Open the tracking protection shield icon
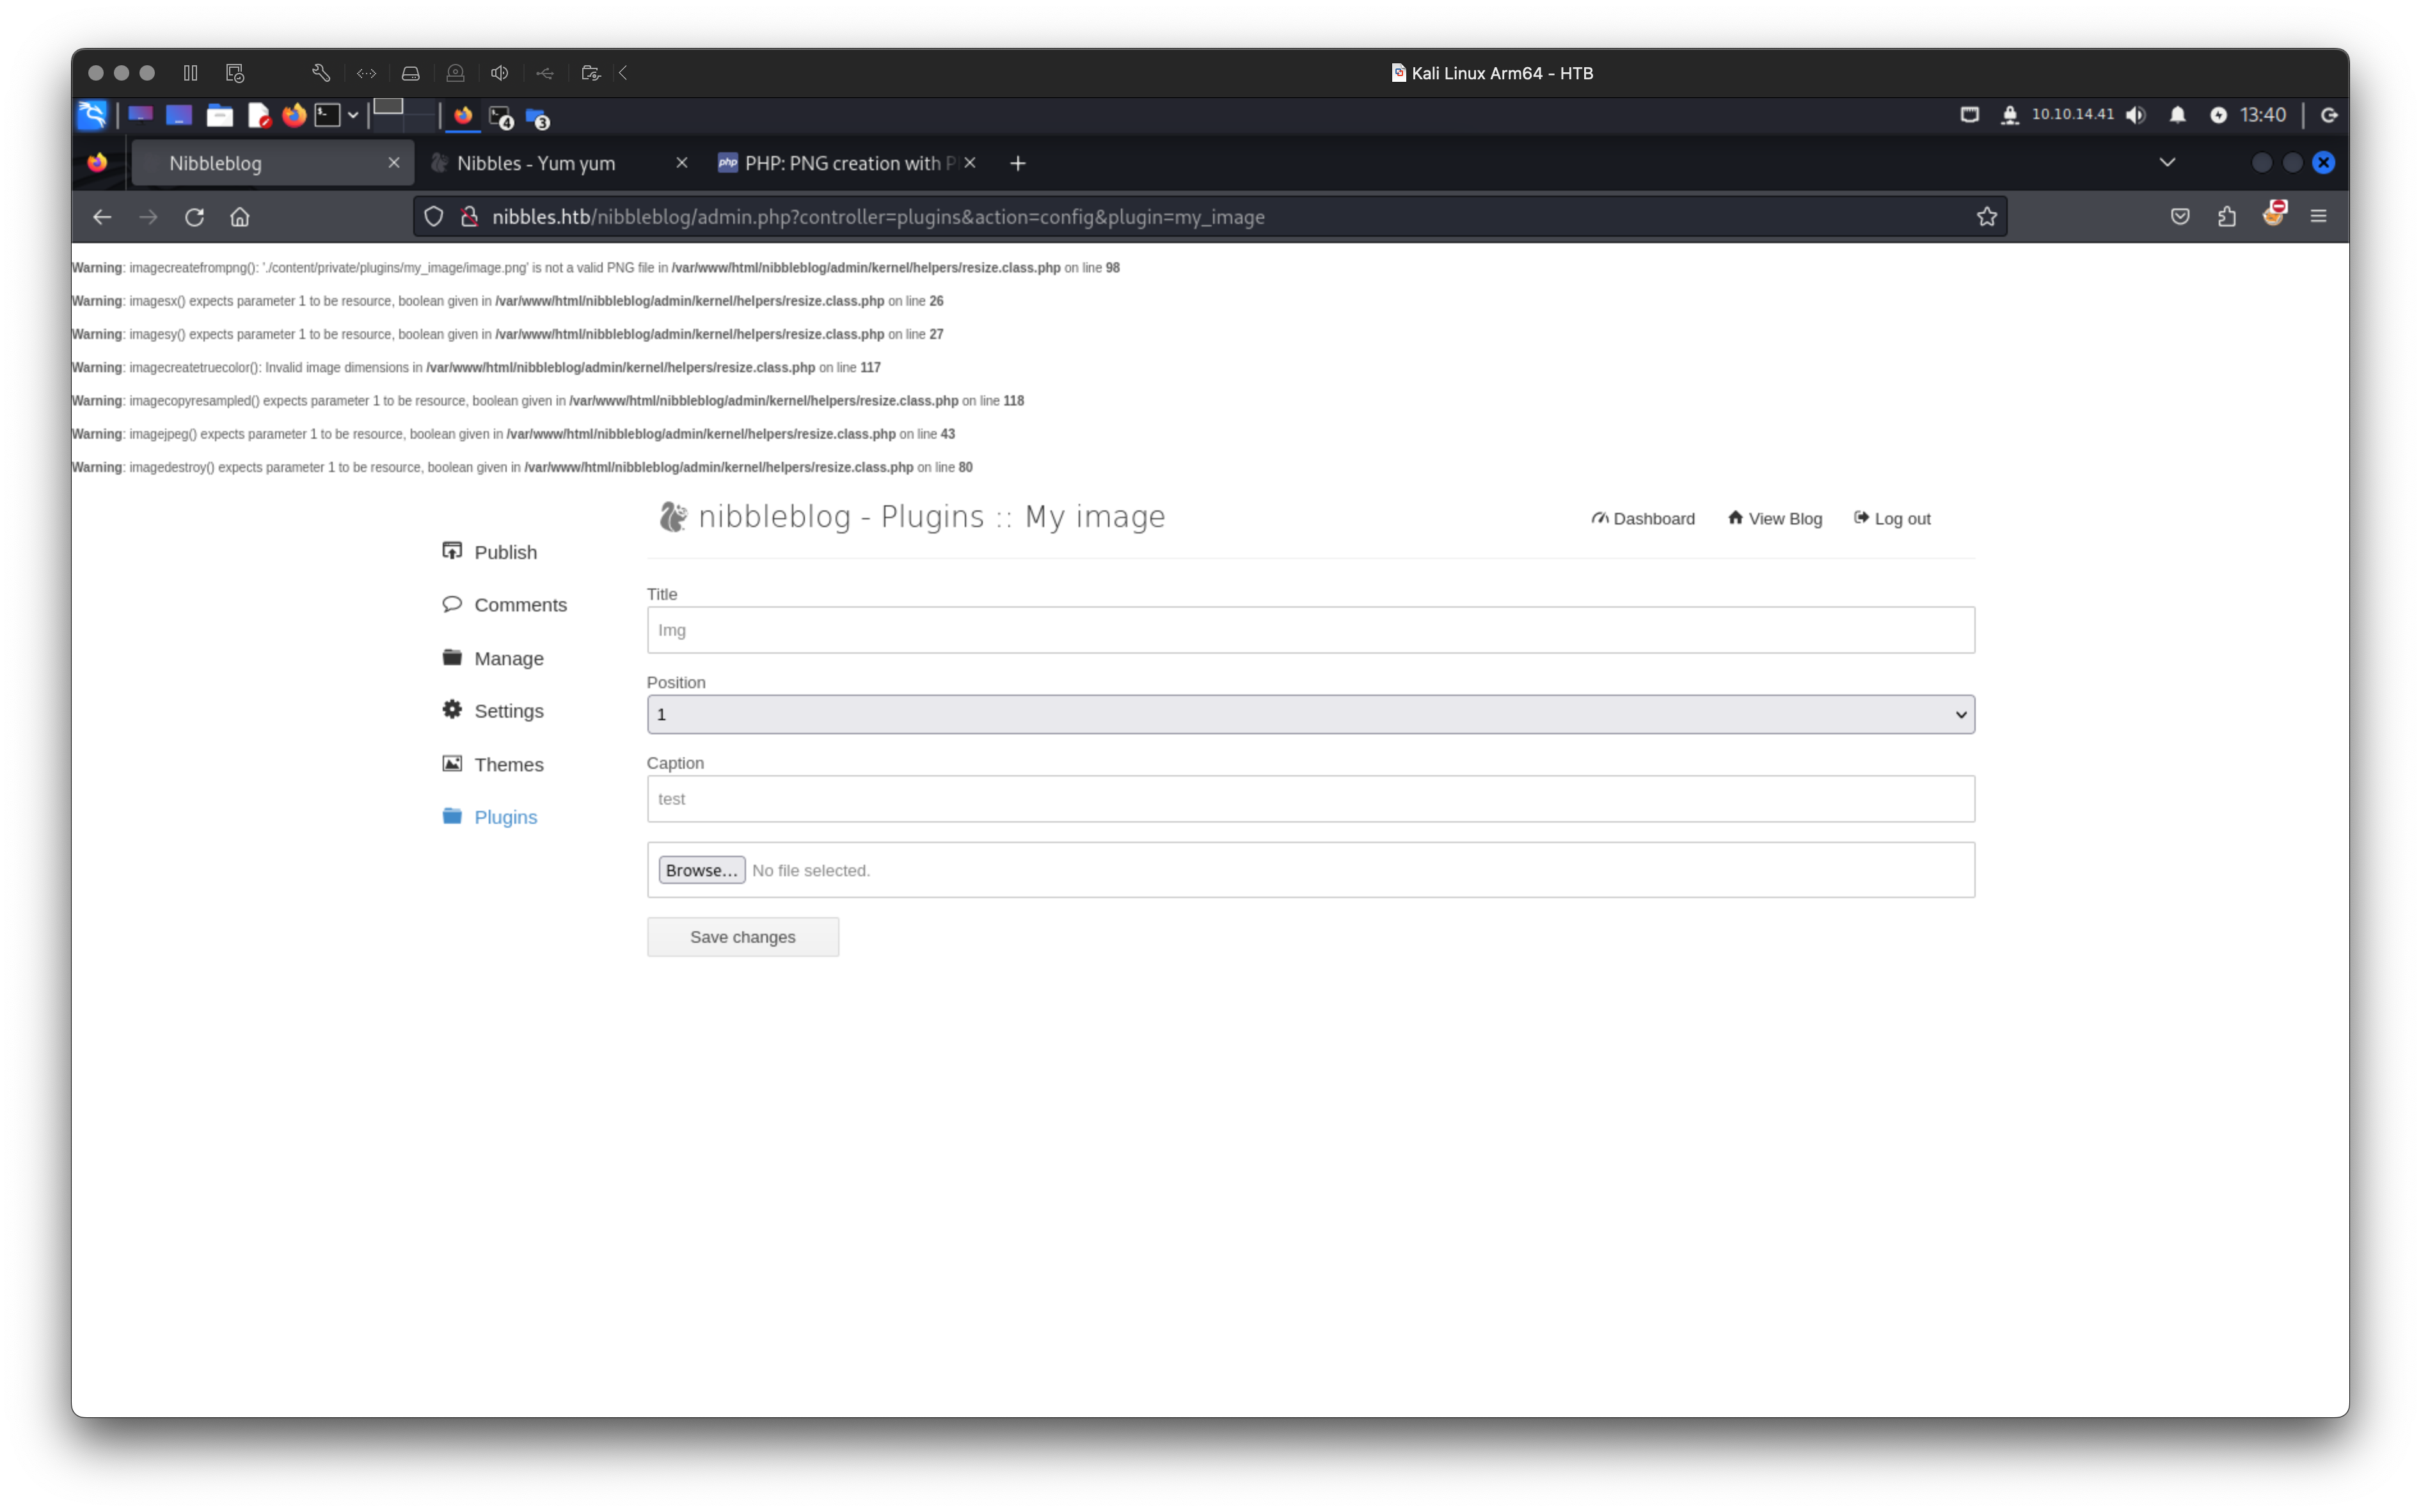 coord(433,217)
